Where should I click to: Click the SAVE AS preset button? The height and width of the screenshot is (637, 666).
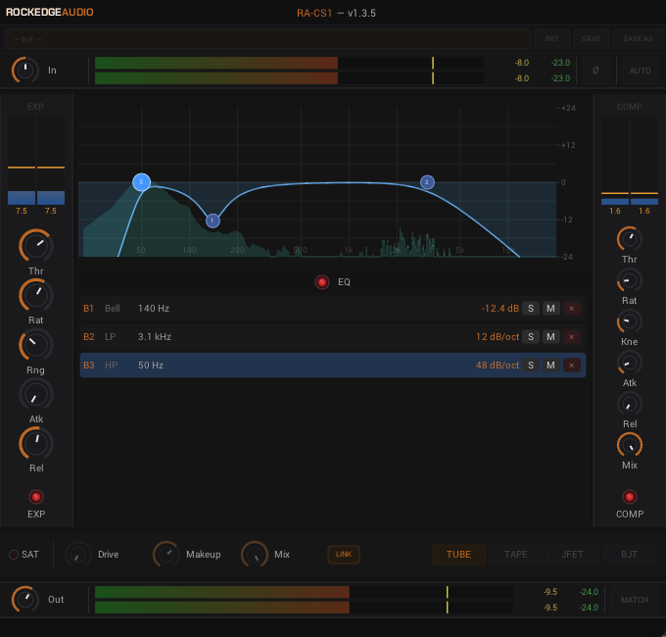coord(638,38)
